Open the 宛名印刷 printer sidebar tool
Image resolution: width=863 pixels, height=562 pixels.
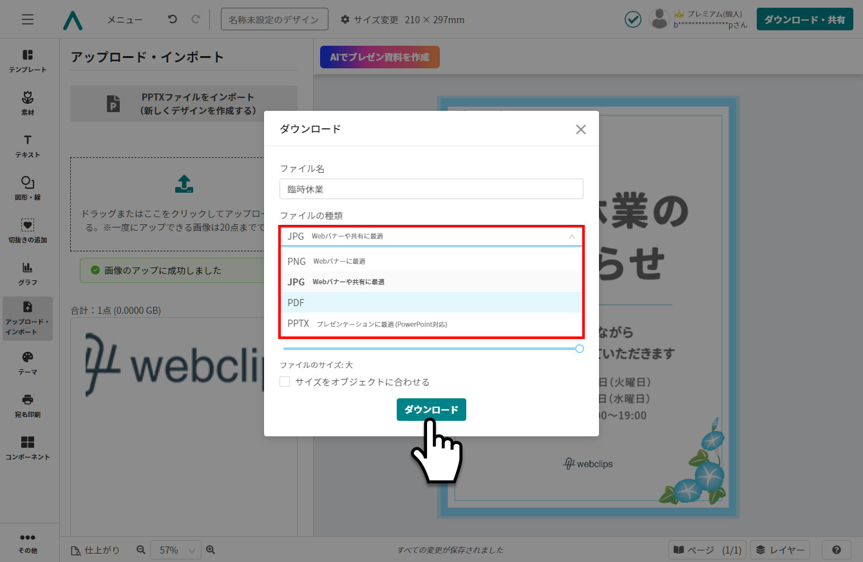tap(28, 405)
